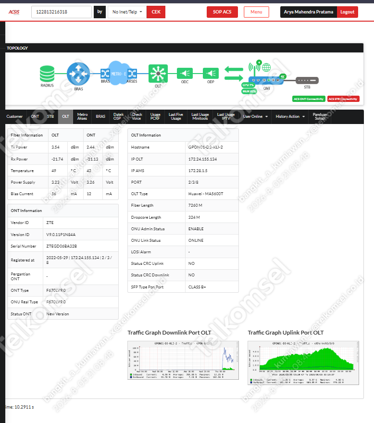This screenshot has height=423, width=374.
Task: Click the ACS ONT Connectivity button
Action: click(x=309, y=99)
